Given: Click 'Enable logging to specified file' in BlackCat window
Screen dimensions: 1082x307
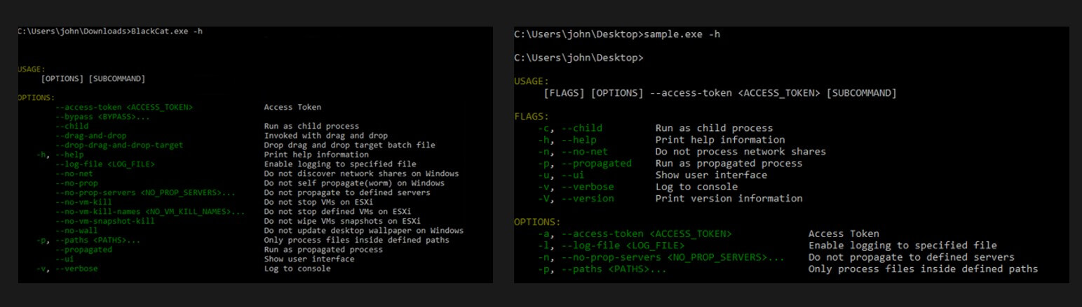Looking at the screenshot, I should coord(340,164).
